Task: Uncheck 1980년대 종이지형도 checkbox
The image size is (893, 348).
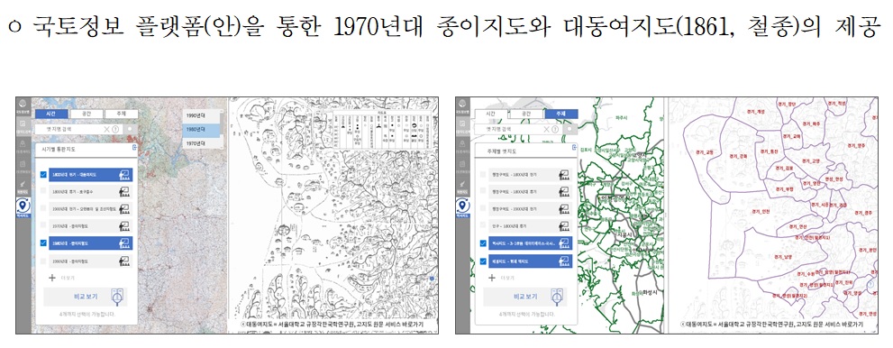Action: pyautogui.click(x=44, y=243)
